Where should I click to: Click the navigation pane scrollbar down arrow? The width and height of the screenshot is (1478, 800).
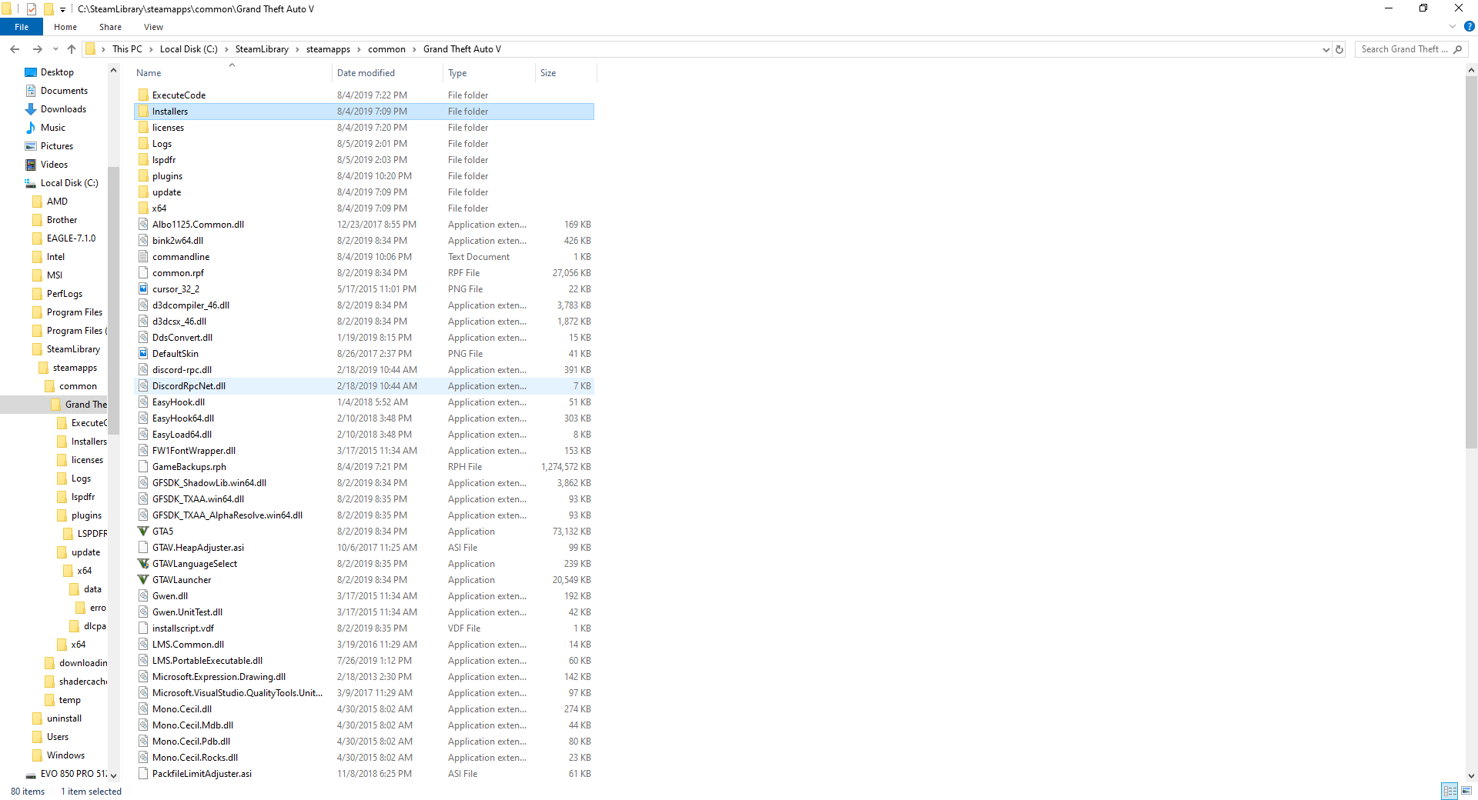[114, 775]
